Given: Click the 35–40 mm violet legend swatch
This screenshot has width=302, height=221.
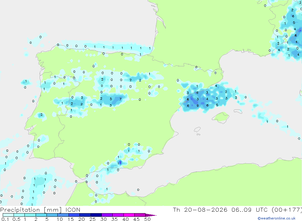Looking at the screenshot, I should pyautogui.click(x=118, y=215).
